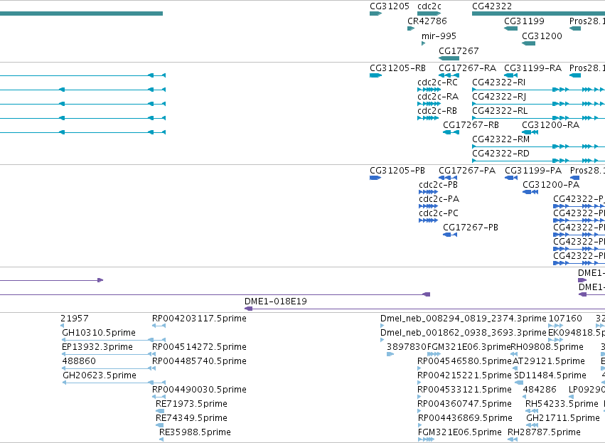Open the CG31200-PA CDS label
Viewport: 605px width, 443px height.
(551, 184)
